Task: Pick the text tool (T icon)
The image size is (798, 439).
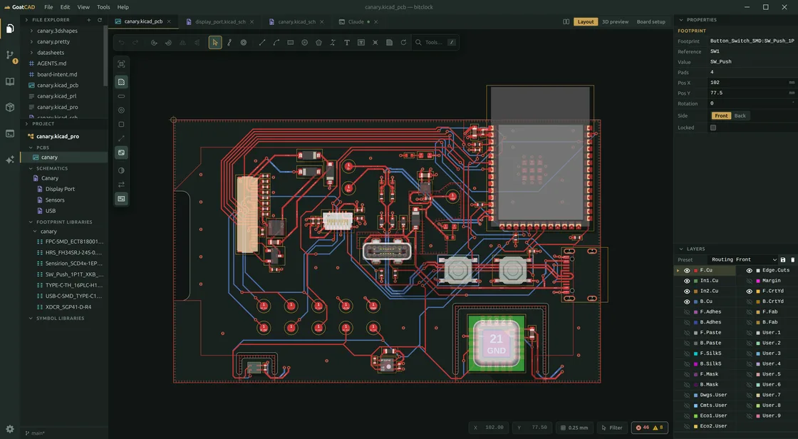Action: [347, 42]
